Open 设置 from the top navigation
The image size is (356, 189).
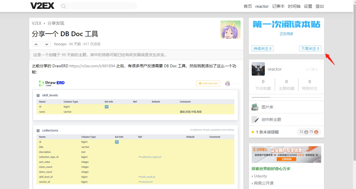pos(308,6)
